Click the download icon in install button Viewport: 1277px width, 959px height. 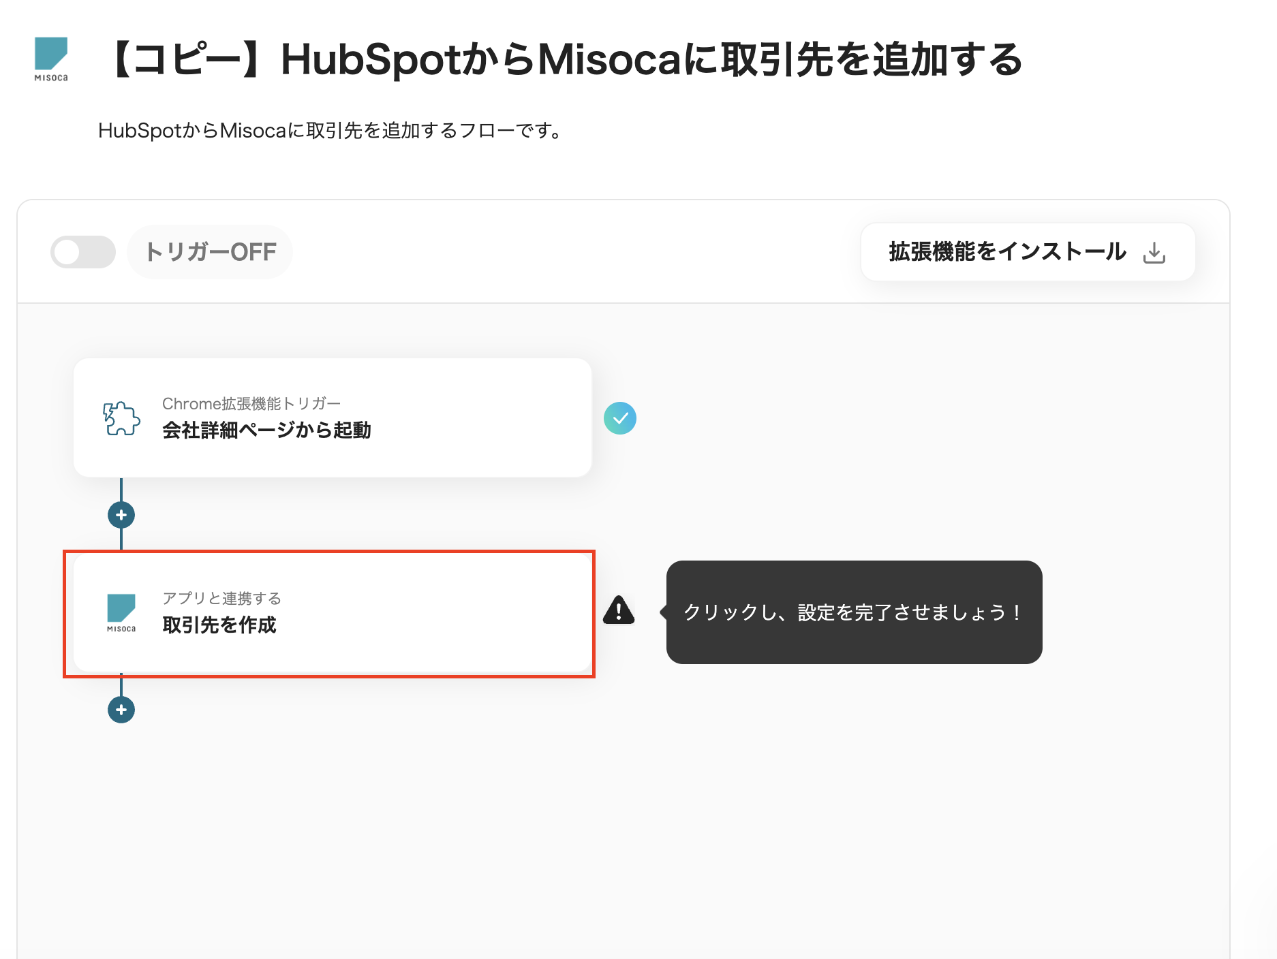[1154, 253]
